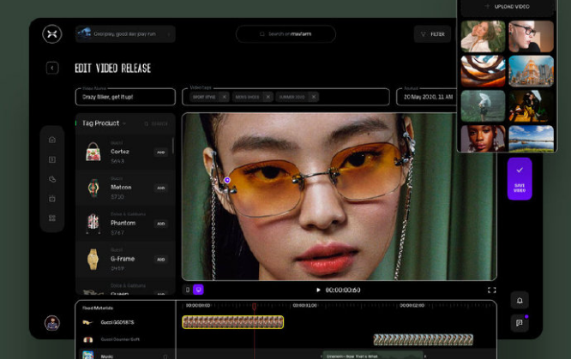Add the G-Frame product
This screenshot has height=359, width=571.
click(161, 260)
